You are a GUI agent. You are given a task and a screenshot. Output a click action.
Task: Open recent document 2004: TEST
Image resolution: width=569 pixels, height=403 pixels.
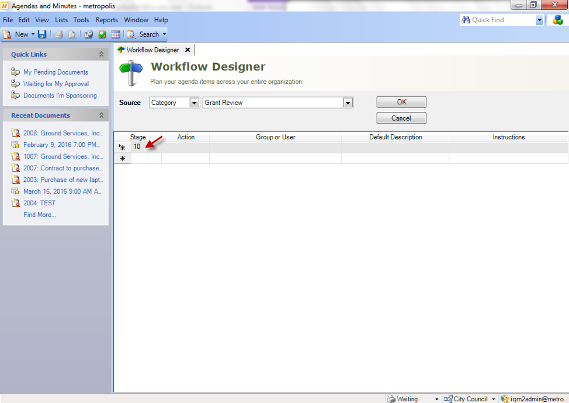tap(40, 203)
